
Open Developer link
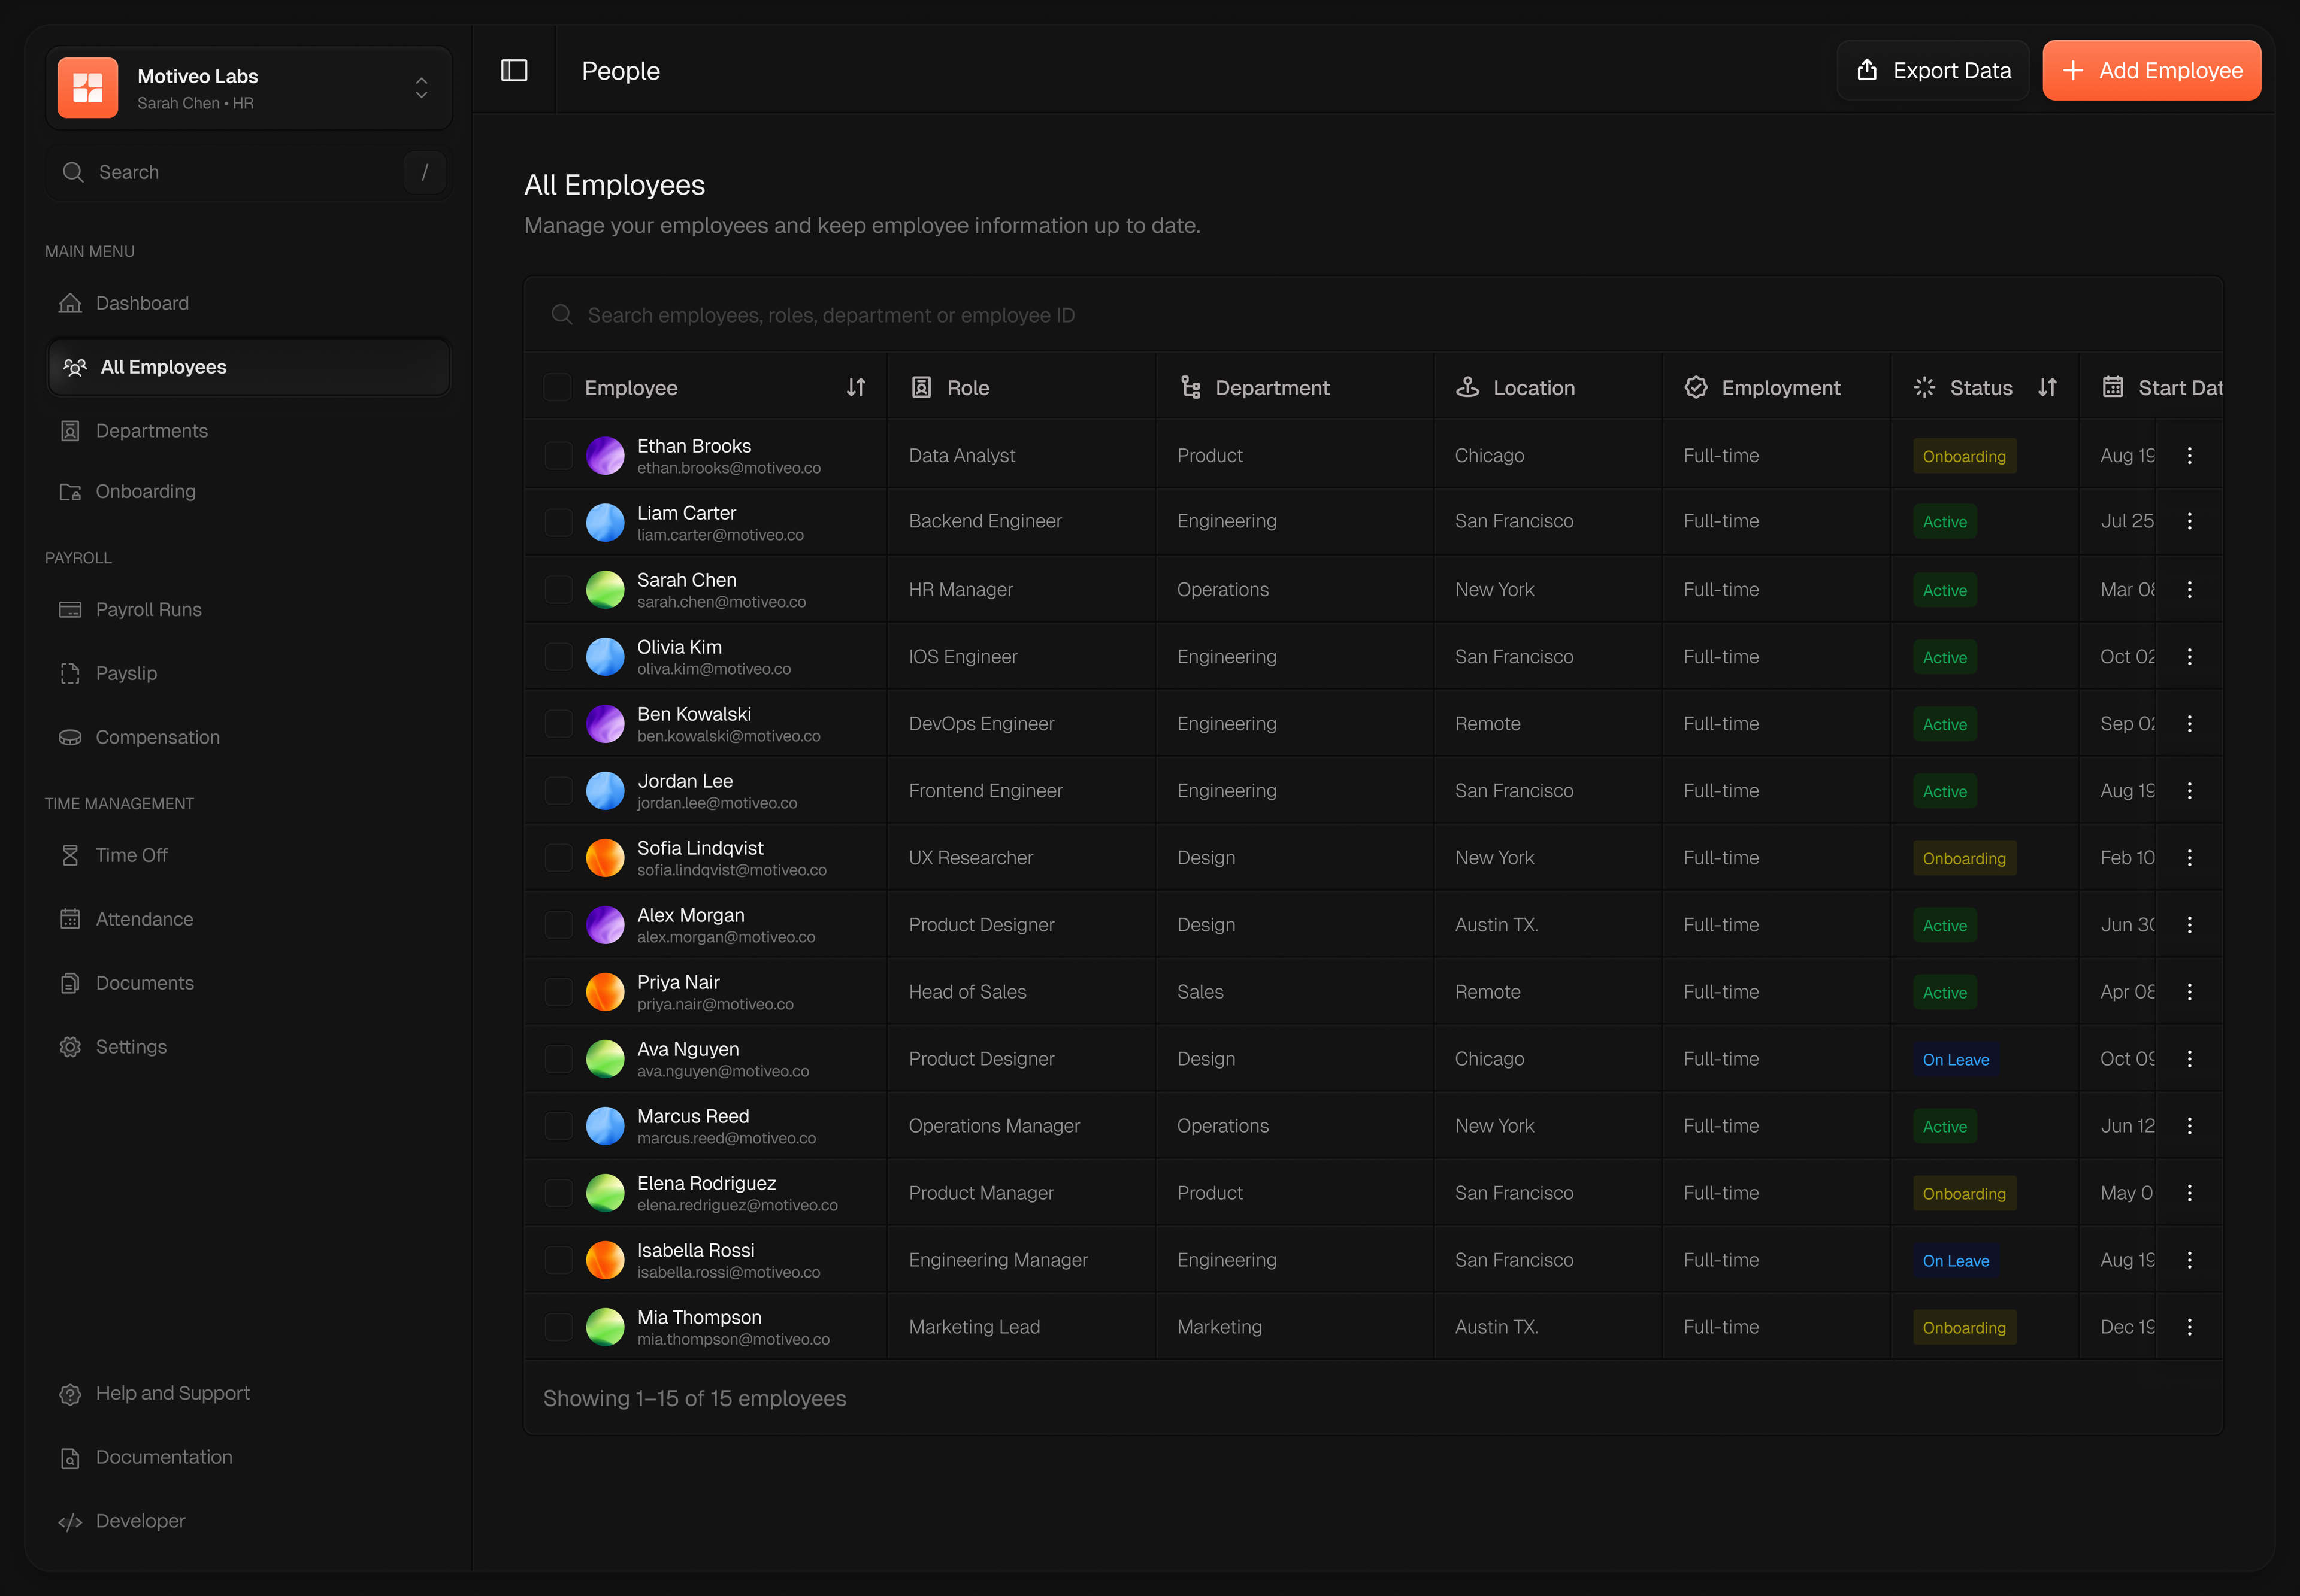click(x=248, y=1521)
